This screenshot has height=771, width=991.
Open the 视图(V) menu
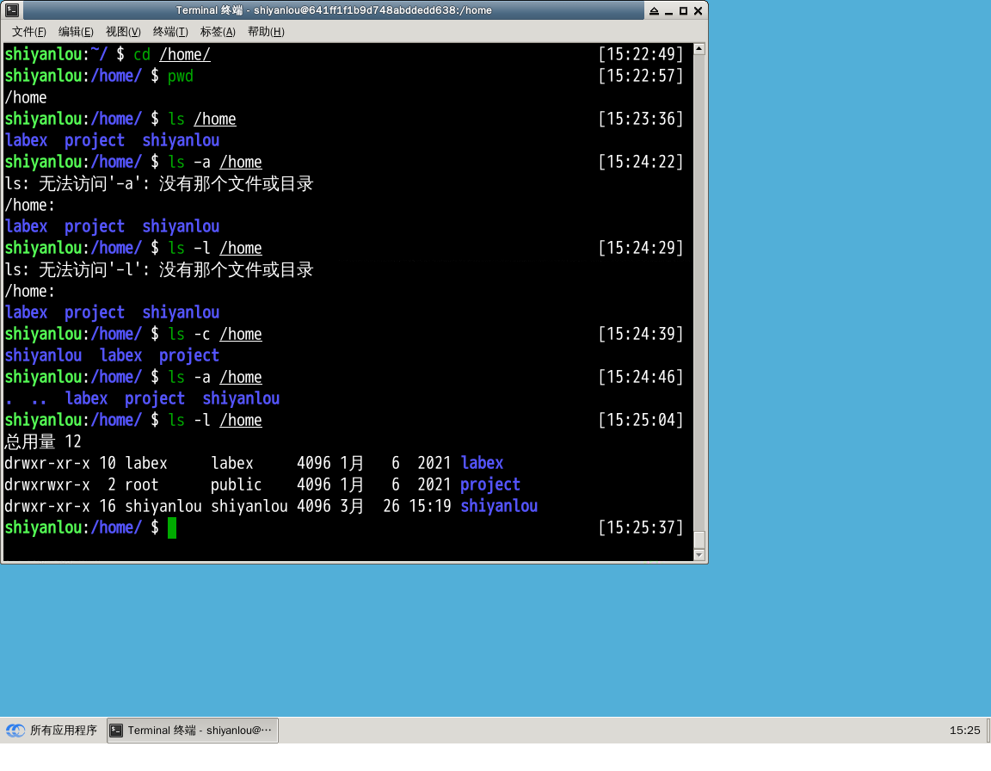point(123,32)
